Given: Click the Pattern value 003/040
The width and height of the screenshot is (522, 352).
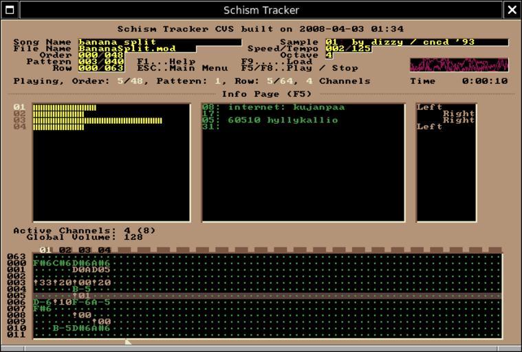Looking at the screenshot, I should pos(100,62).
